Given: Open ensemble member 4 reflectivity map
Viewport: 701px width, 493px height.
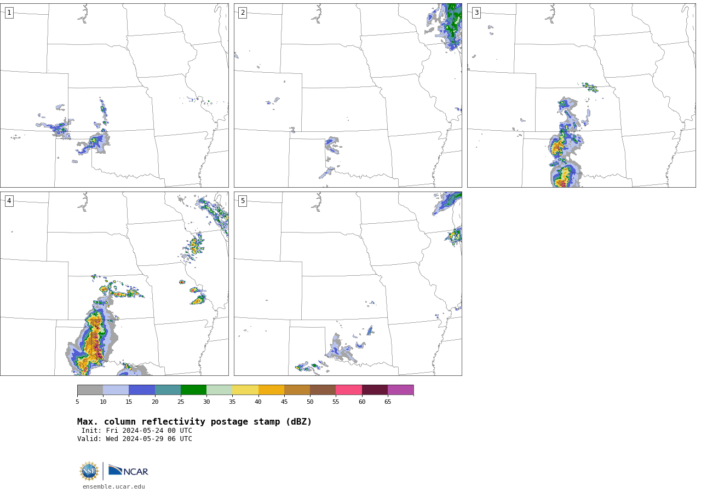Looking at the screenshot, I should click(x=114, y=283).
